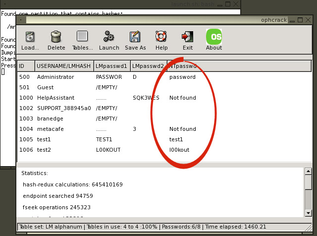Click the ID cell 500
This screenshot has height=236, width=317.
click(24, 77)
